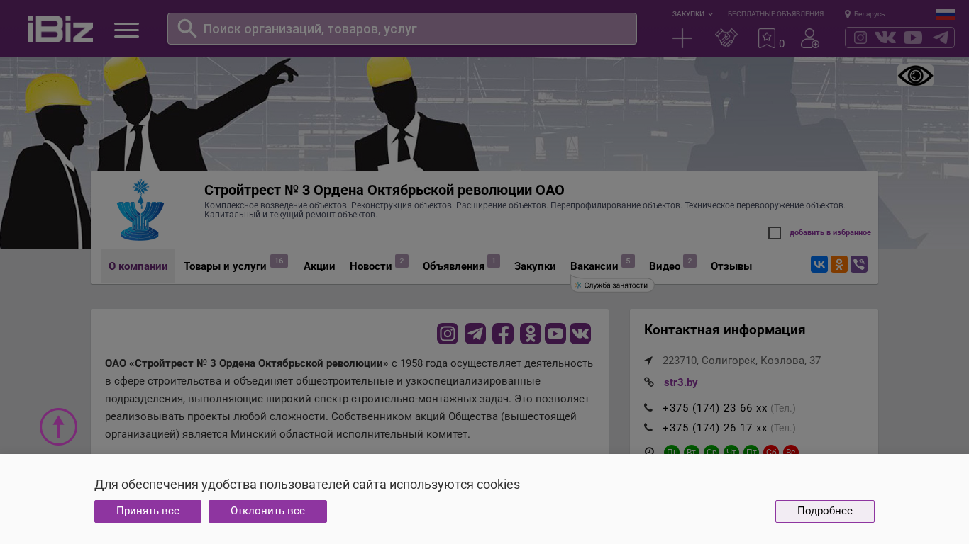
Task: Open company Instagram purple icon
Action: [448, 334]
